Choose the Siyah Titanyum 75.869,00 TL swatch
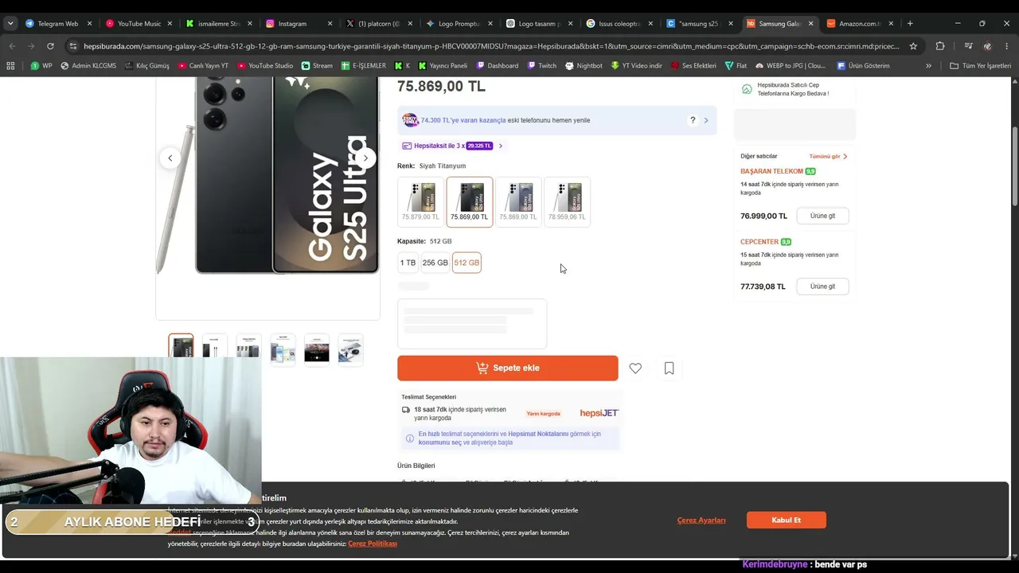1019x573 pixels. [x=470, y=201]
